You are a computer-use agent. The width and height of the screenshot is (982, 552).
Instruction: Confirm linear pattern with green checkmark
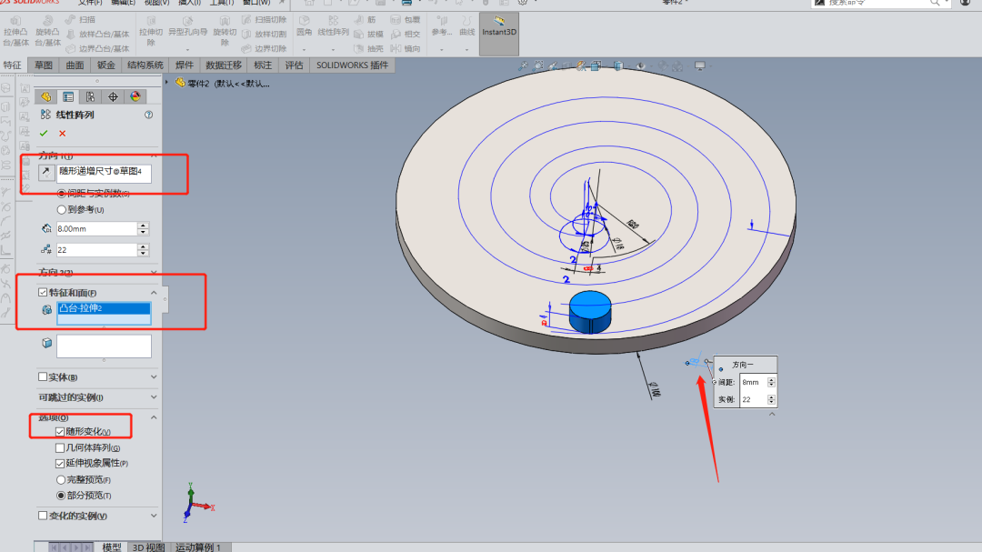coord(44,133)
